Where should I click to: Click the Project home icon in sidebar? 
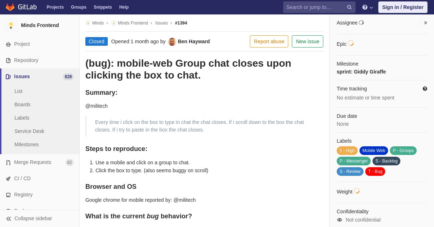click(8, 44)
